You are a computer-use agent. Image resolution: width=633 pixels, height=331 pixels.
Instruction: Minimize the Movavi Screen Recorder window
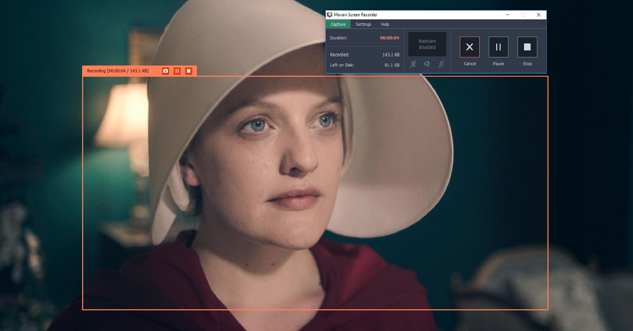pos(508,15)
